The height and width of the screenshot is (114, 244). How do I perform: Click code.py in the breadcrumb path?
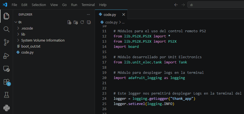pyautogui.click(x=111, y=22)
